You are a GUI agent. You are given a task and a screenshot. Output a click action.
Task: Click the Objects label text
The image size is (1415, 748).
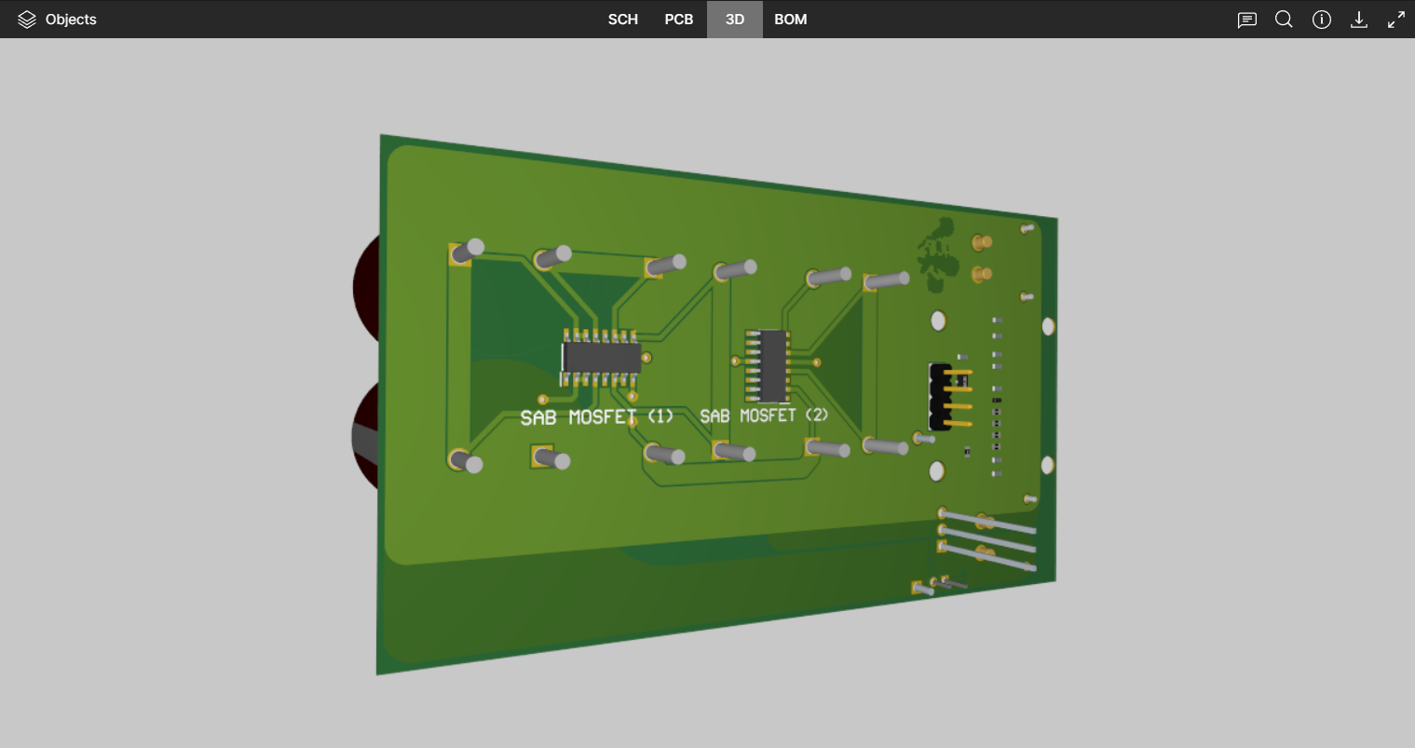72,19
